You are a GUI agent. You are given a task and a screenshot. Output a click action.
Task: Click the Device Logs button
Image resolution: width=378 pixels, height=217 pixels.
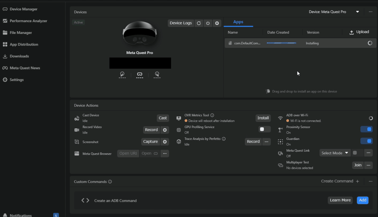[181, 23]
